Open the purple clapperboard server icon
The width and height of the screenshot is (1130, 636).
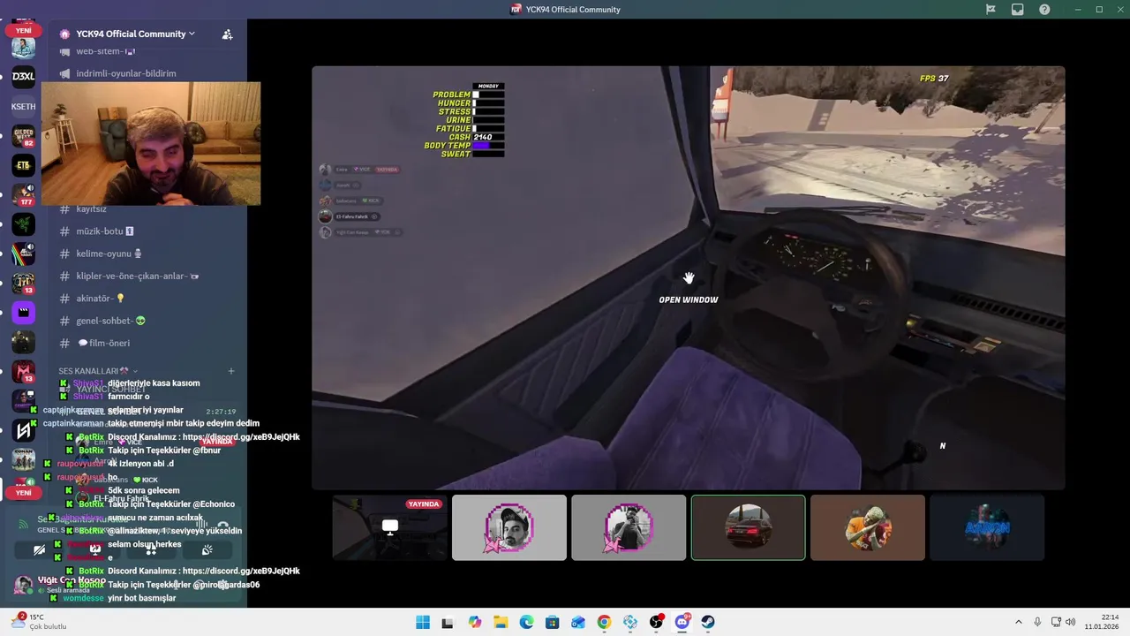click(24, 312)
